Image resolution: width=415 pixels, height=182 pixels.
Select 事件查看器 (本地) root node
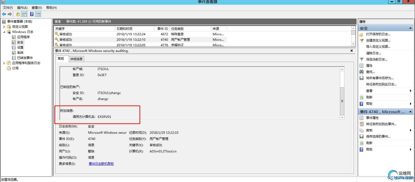point(19,22)
